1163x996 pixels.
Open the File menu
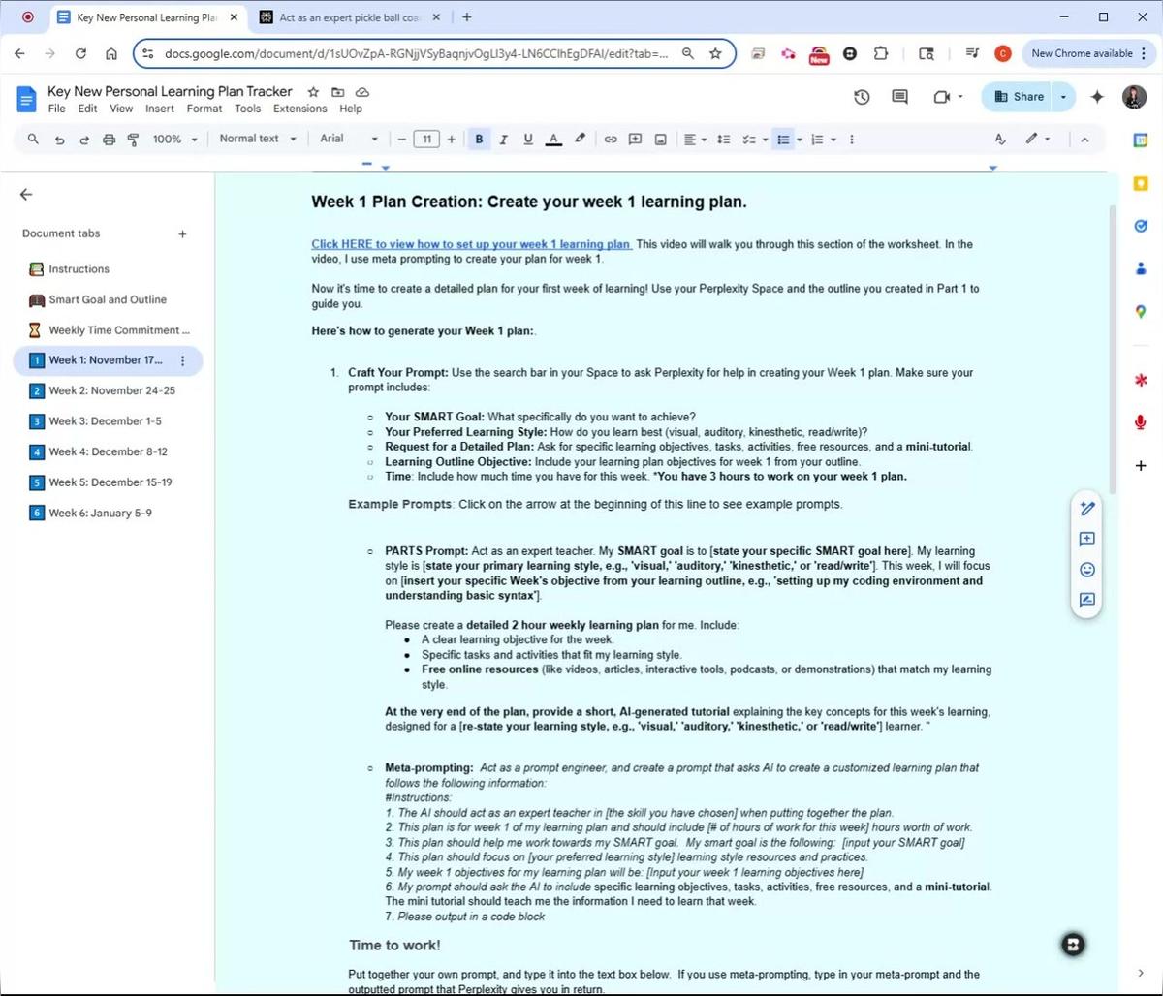pyautogui.click(x=57, y=109)
